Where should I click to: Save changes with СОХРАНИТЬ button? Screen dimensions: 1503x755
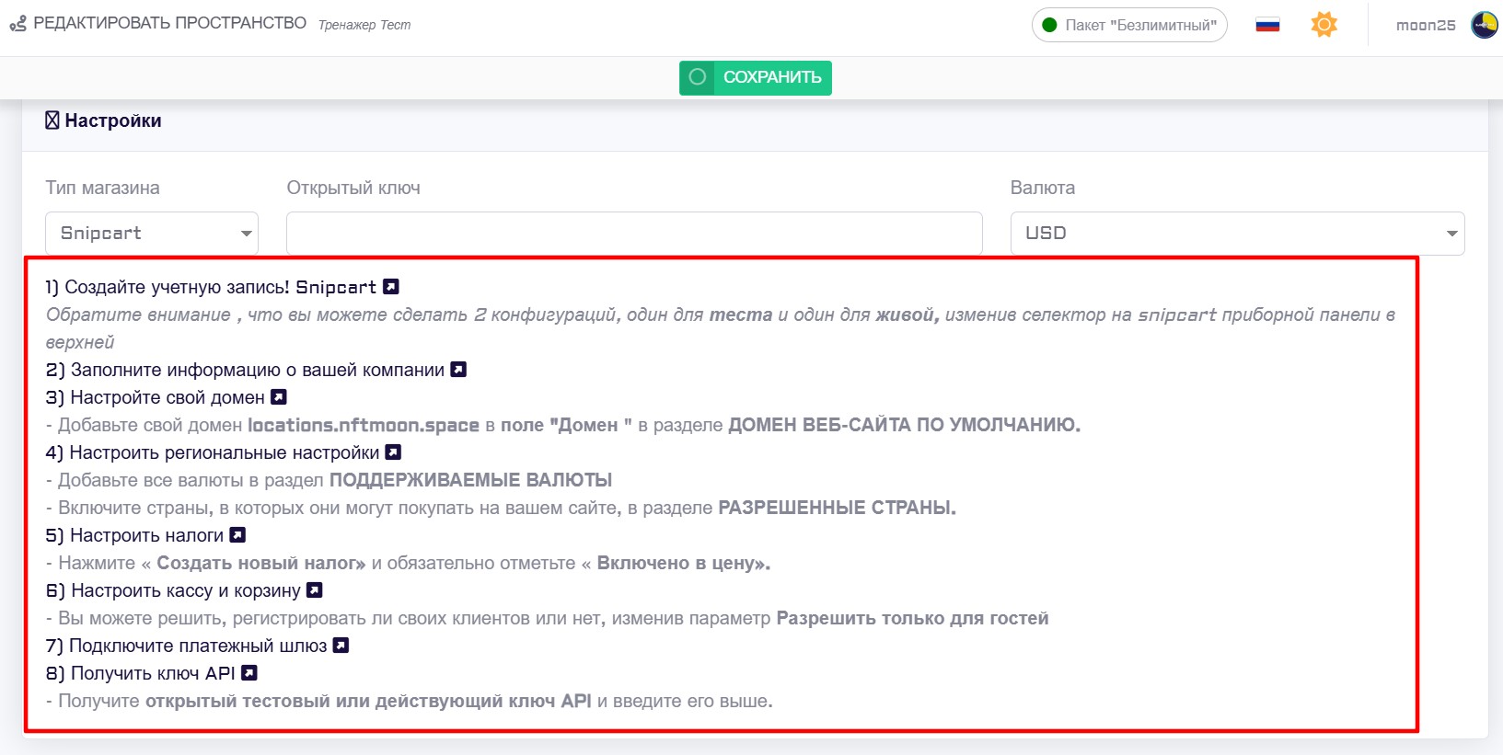click(x=756, y=78)
